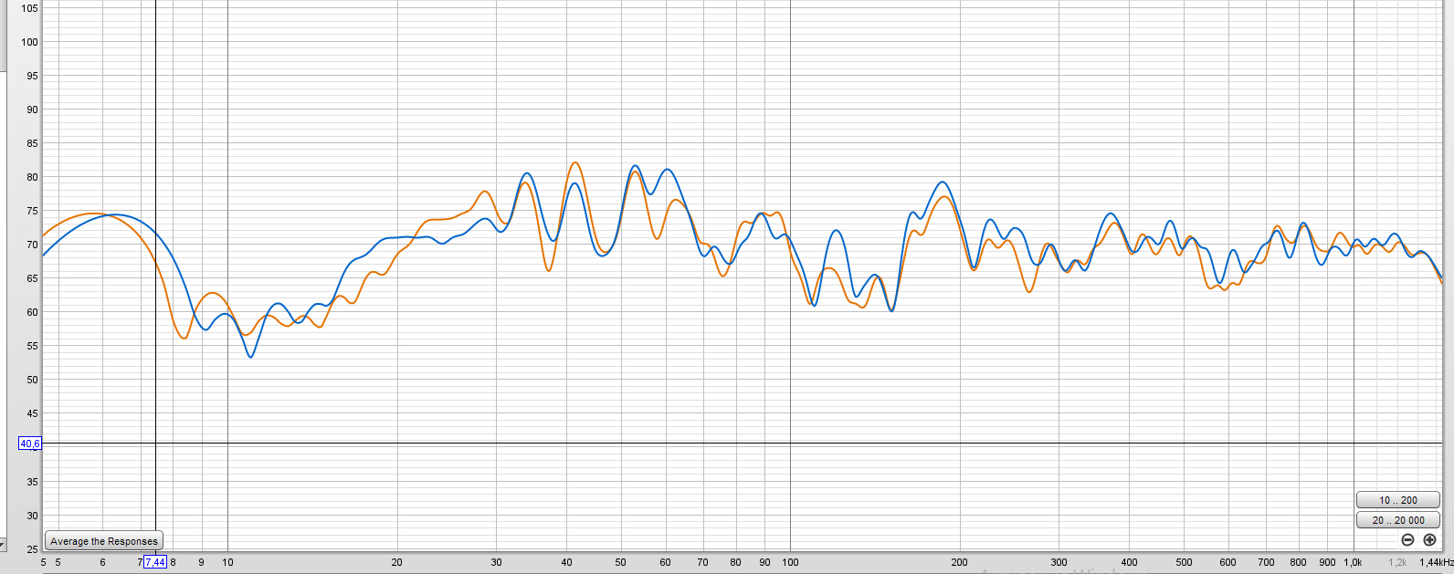Click the 20 Hz frequency axis label
This screenshot has height=574, width=1454.
pos(396,562)
